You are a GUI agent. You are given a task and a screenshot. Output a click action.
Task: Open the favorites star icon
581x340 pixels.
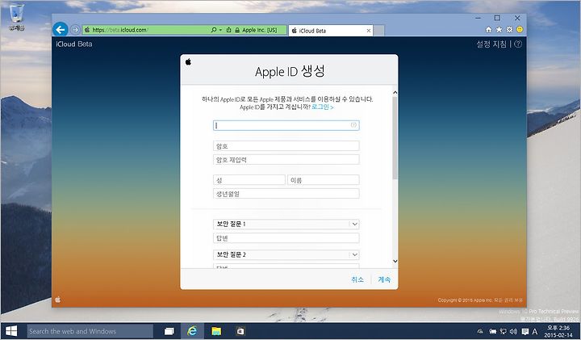(499, 30)
